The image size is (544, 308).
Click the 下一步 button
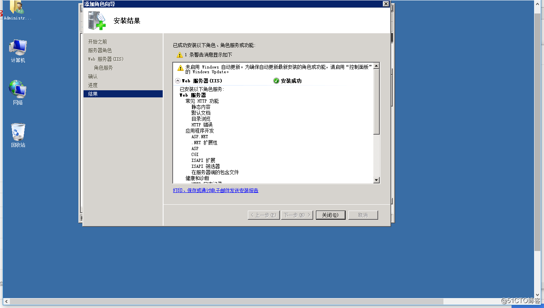coord(297,215)
